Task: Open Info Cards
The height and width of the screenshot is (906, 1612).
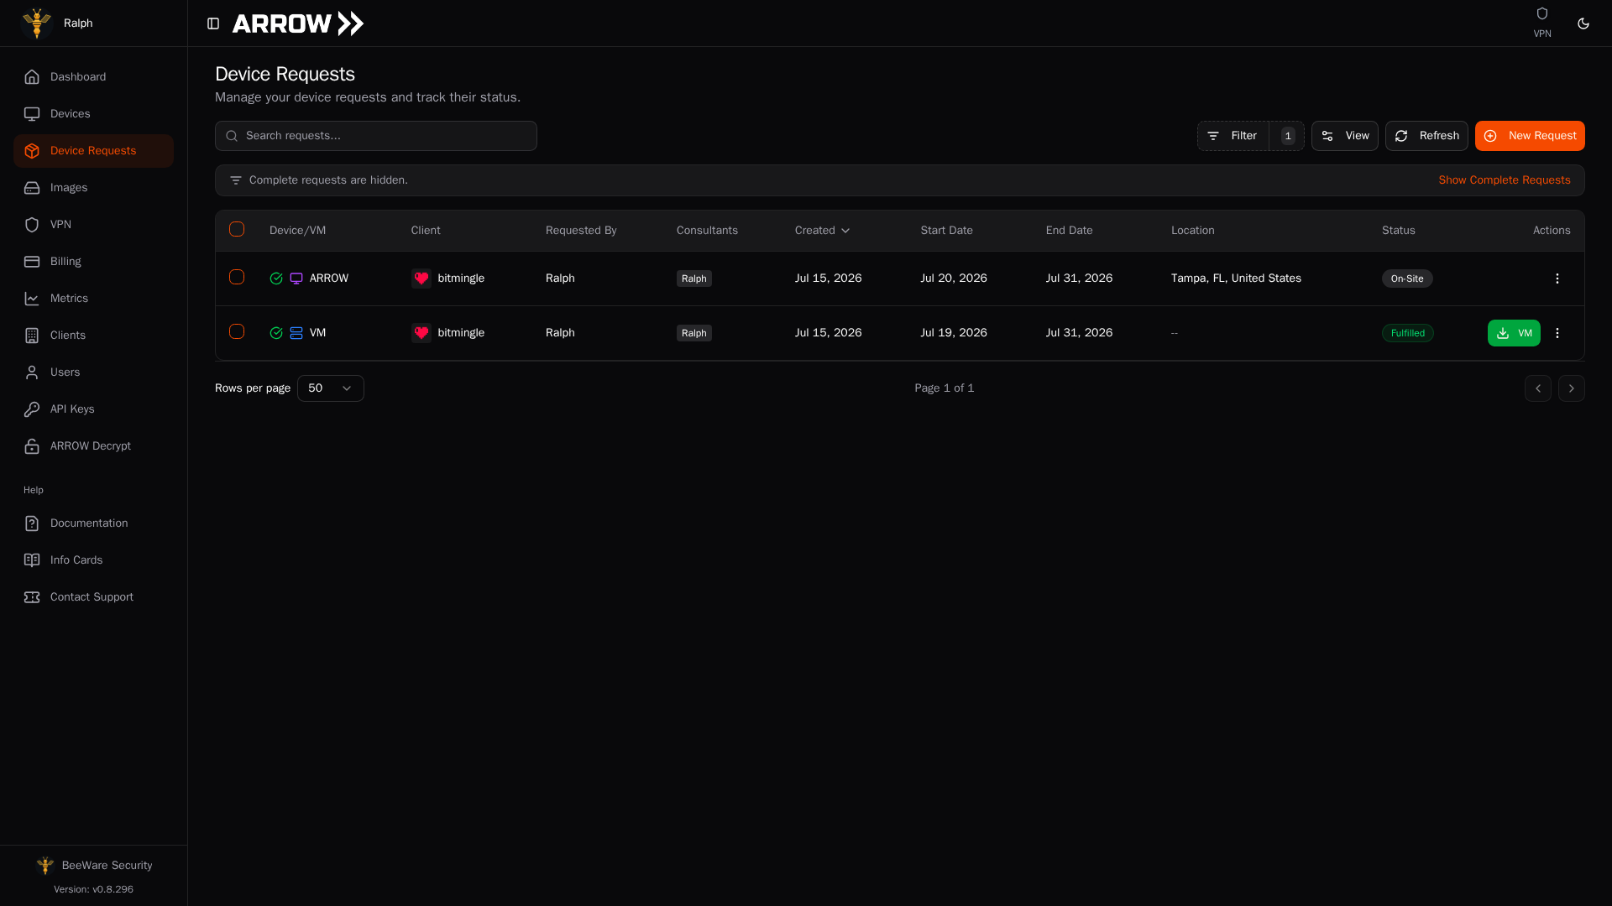Action: click(x=93, y=560)
